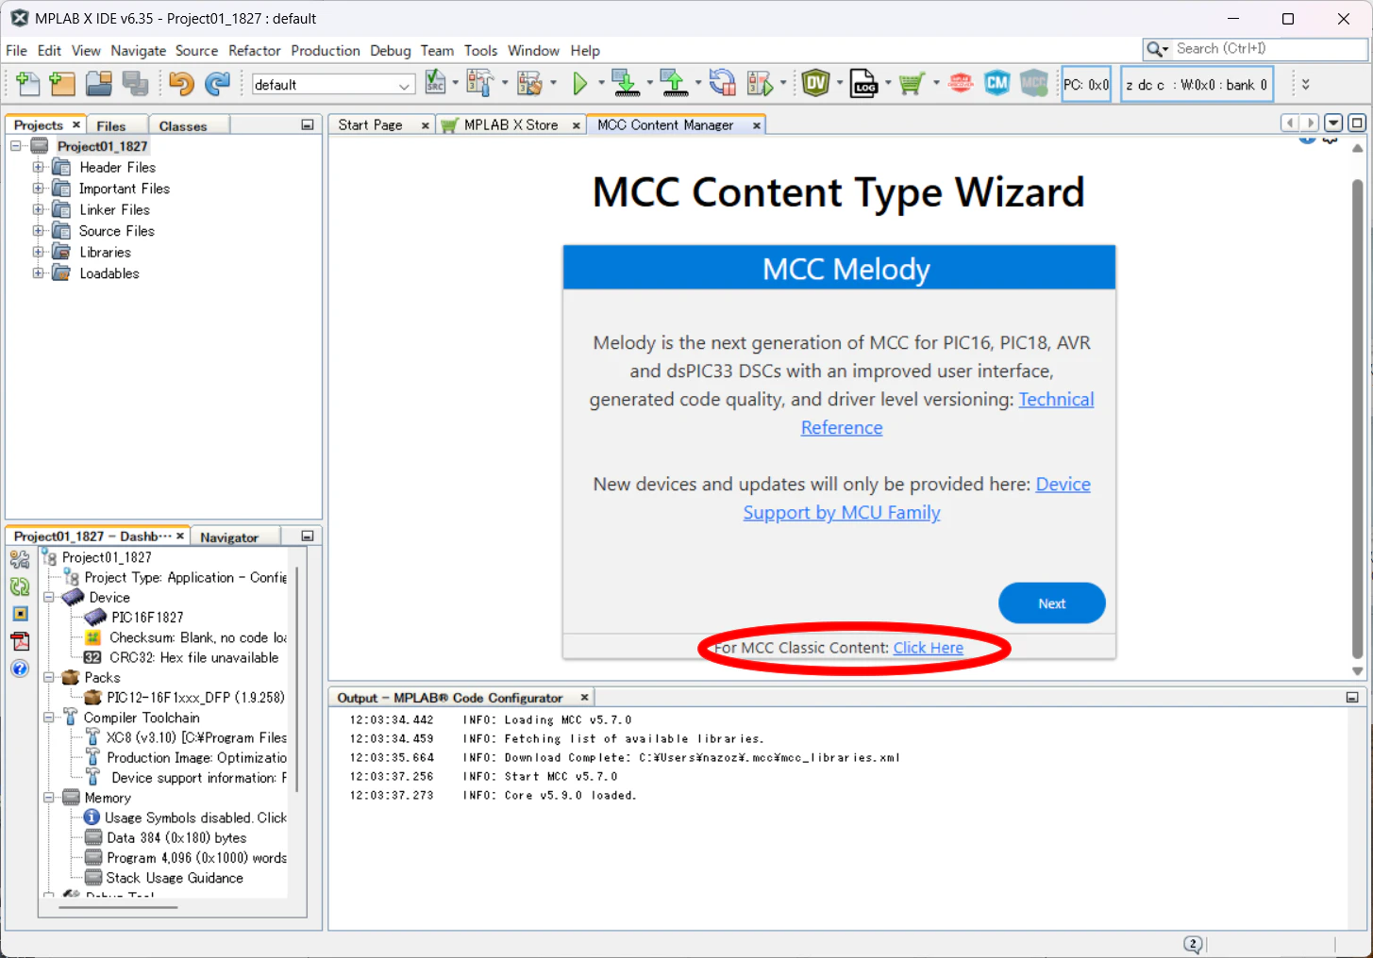Image resolution: width=1373 pixels, height=958 pixels.
Task: Click the Undo arrow icon
Action: (x=181, y=84)
